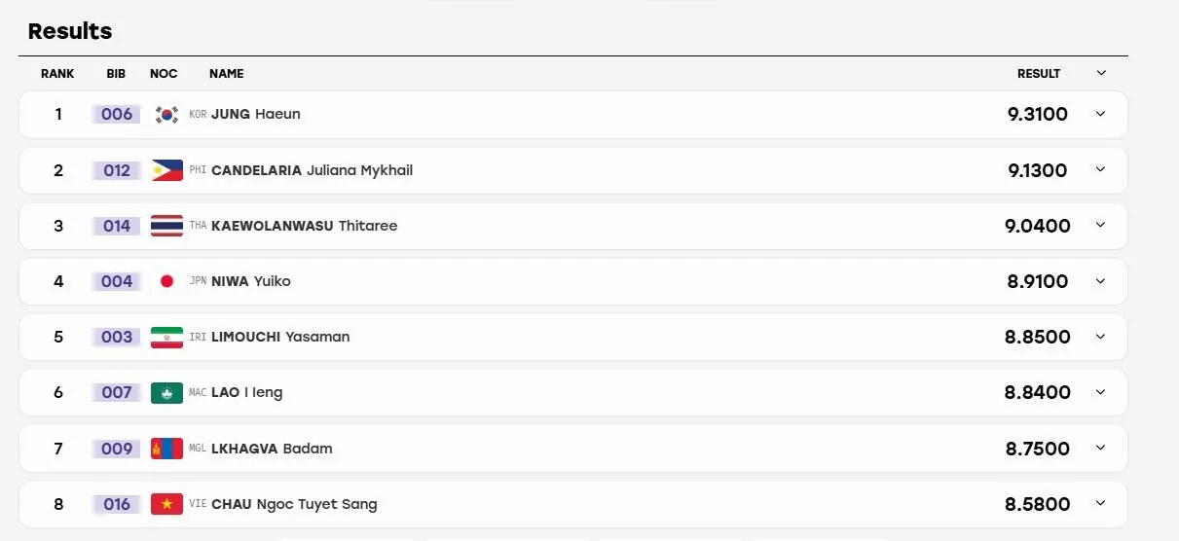Expand JUNG Haeun's result details

1101,114
